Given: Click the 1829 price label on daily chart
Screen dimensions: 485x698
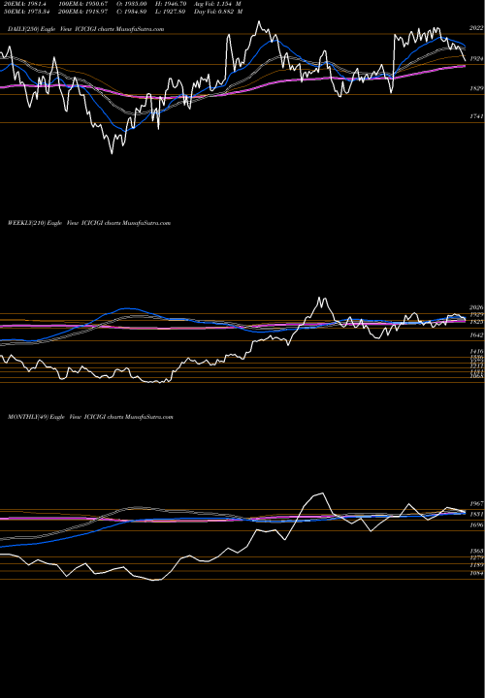Looking at the screenshot, I should click(476, 88).
